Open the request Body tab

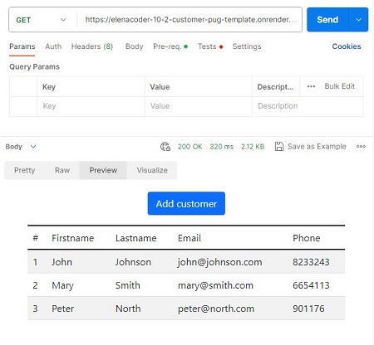(x=135, y=46)
